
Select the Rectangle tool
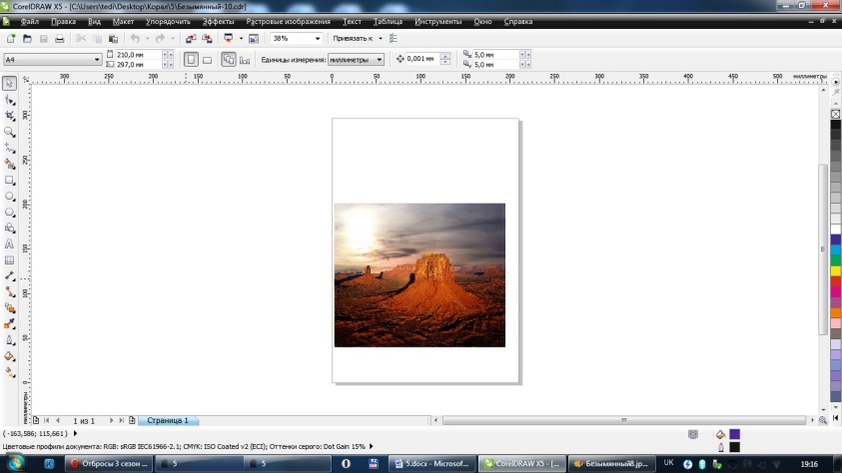coord(9,181)
